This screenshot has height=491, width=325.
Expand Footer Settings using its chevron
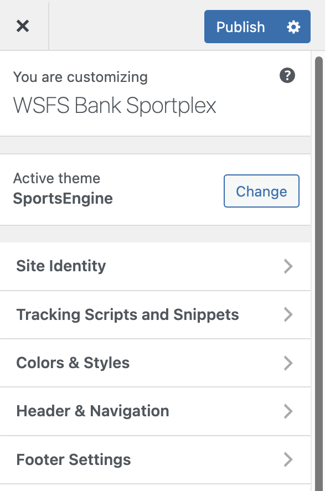[x=288, y=460]
